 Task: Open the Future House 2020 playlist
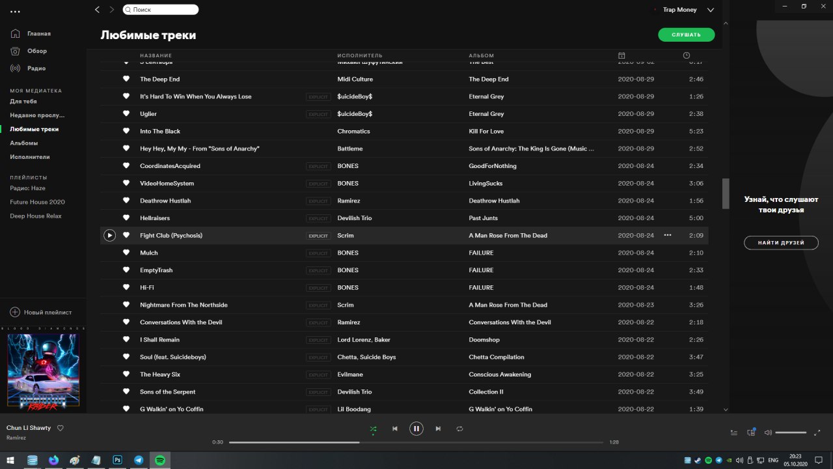[37, 202]
